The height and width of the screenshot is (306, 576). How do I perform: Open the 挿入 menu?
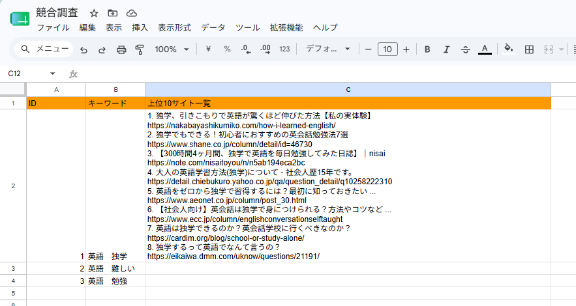[140, 27]
